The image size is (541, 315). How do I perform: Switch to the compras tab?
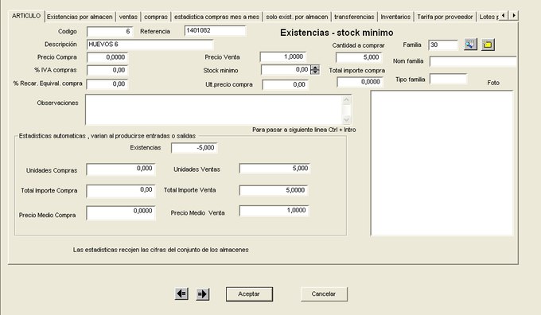[156, 17]
